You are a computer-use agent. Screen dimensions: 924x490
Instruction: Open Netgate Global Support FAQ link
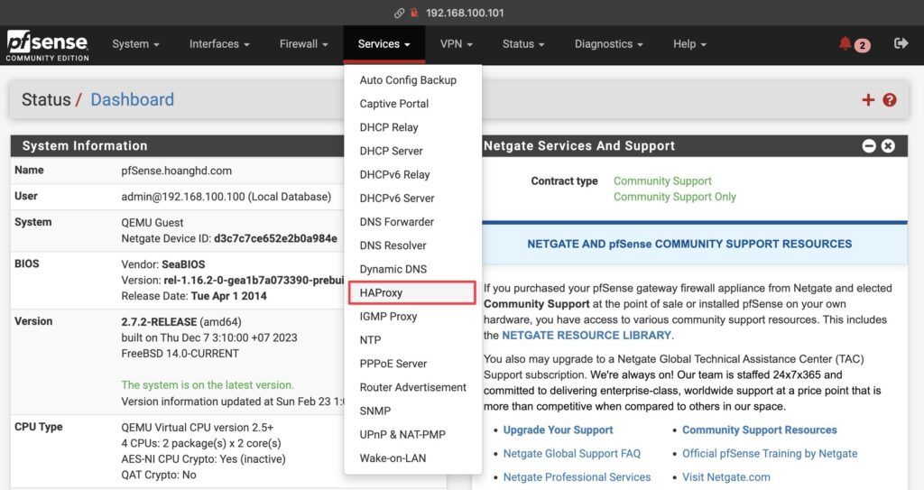[571, 453]
